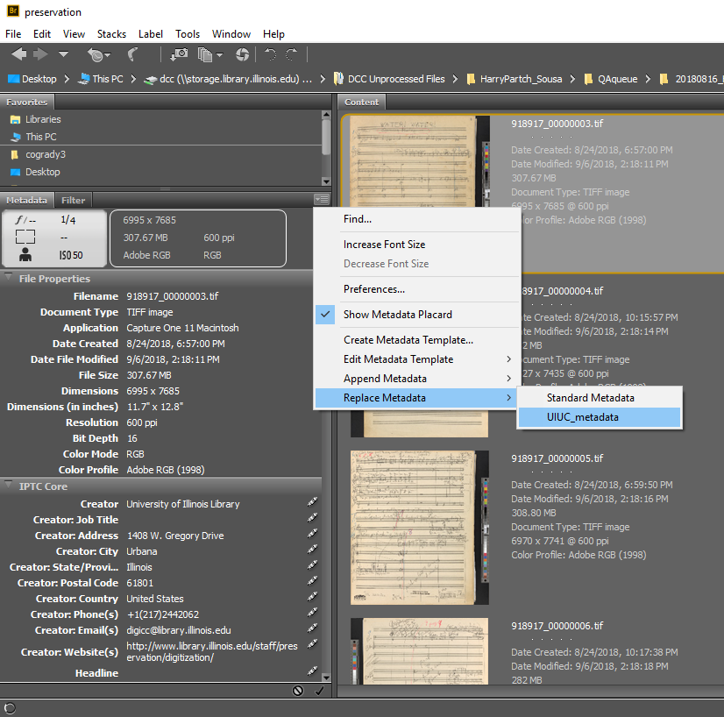Apply metadata changes with the checkmark icon
Screen dimensions: 724x717
[318, 691]
